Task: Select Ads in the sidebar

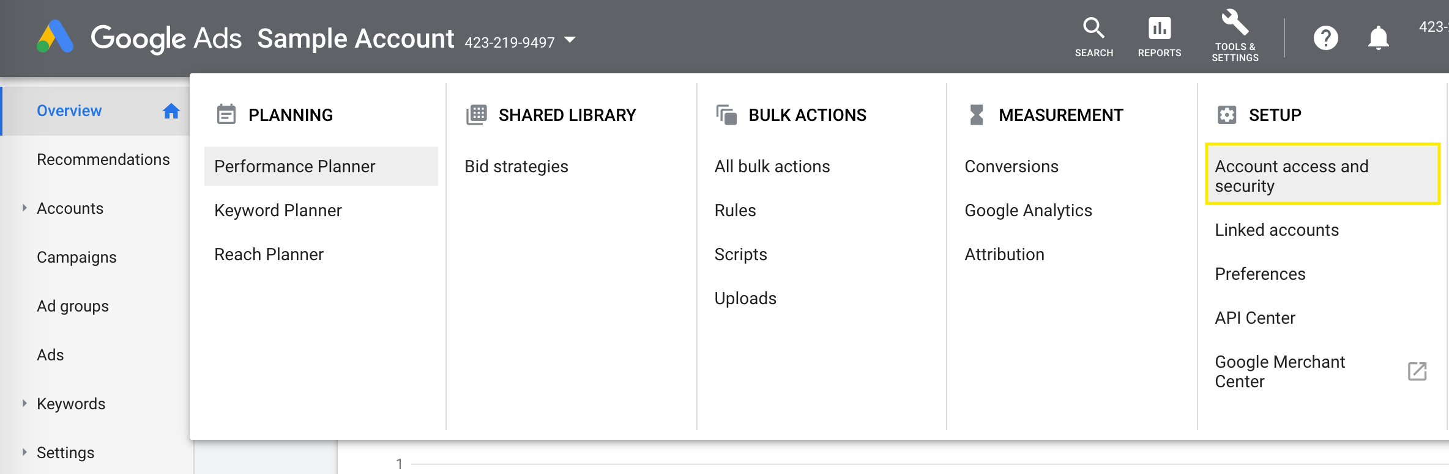Action: [x=50, y=355]
